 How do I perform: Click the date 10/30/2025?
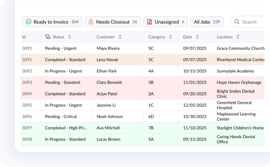click(195, 116)
